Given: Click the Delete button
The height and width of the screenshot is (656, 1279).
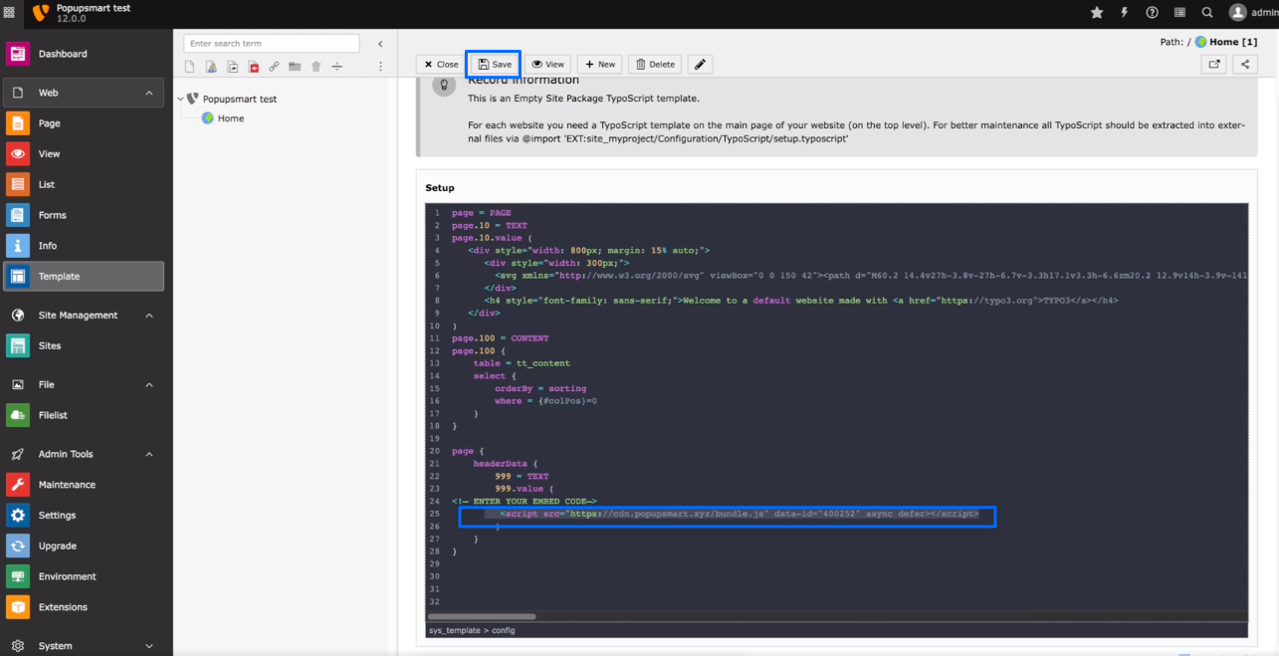Looking at the screenshot, I should click(654, 64).
